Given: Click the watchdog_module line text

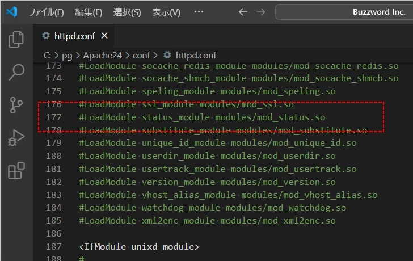Looking at the screenshot, I should [x=212, y=208].
